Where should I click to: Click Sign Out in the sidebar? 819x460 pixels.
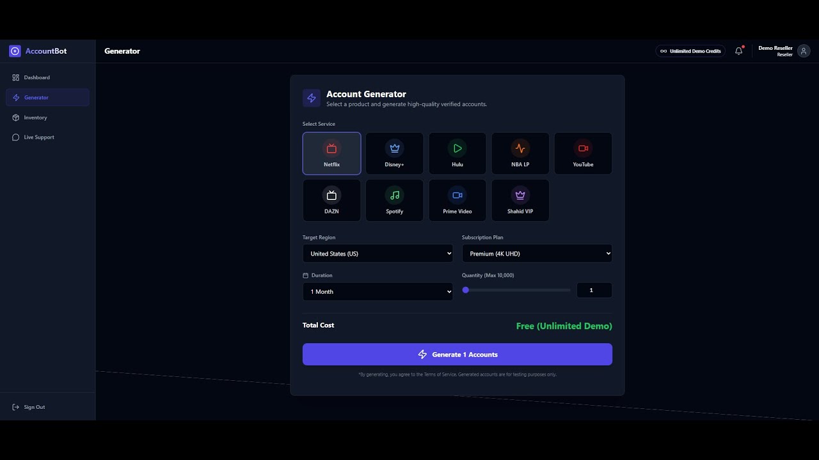tap(47, 407)
